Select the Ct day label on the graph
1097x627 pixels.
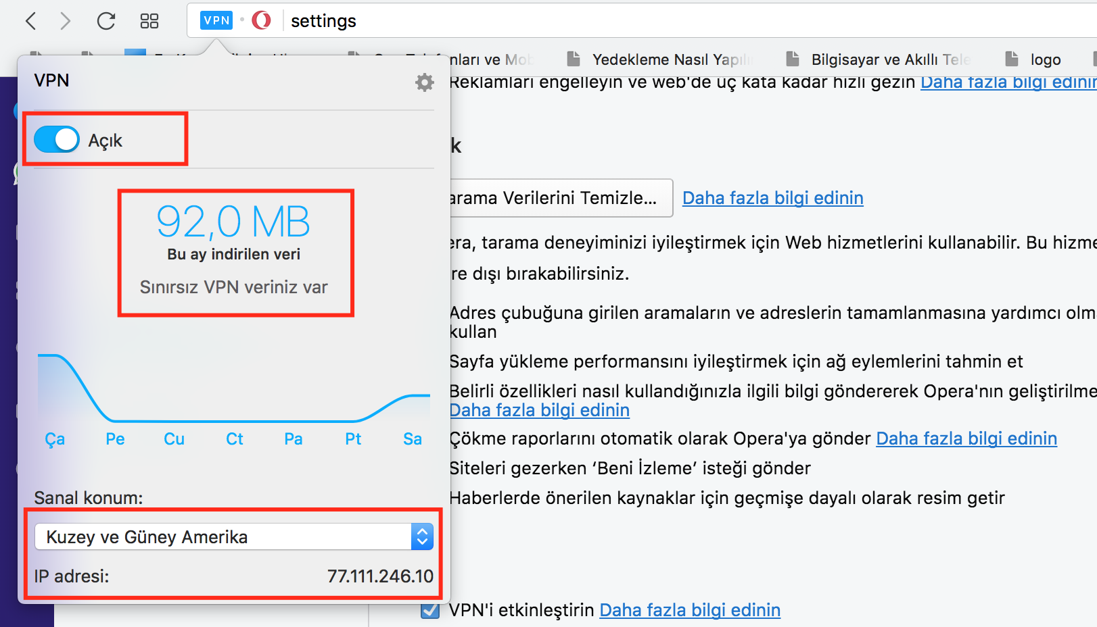coord(234,439)
